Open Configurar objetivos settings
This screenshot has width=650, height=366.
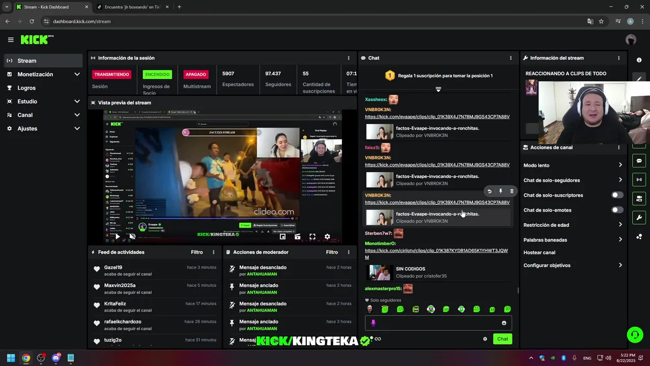(x=573, y=265)
